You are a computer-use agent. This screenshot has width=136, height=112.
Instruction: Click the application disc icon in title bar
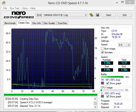click(4, 3)
